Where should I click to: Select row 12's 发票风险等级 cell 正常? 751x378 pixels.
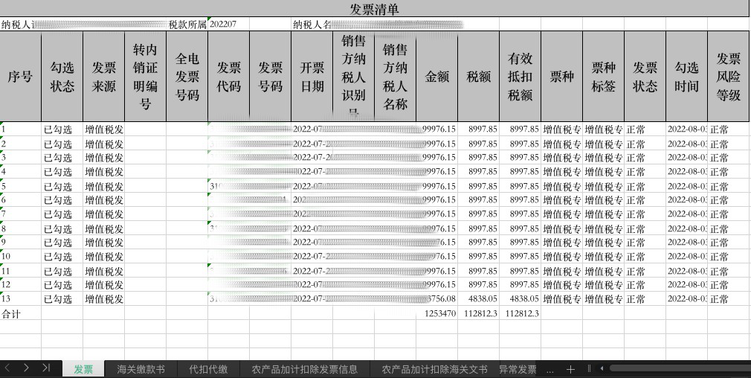click(729, 284)
